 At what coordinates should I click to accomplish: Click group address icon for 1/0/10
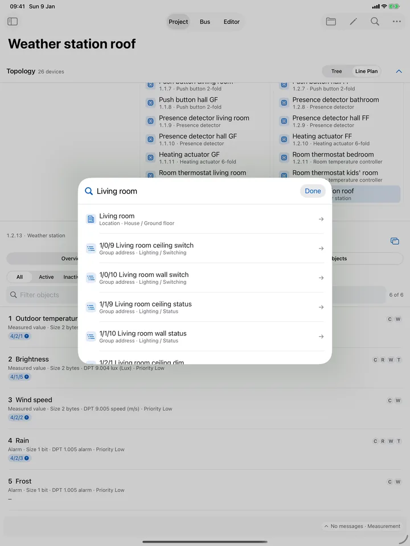91,278
